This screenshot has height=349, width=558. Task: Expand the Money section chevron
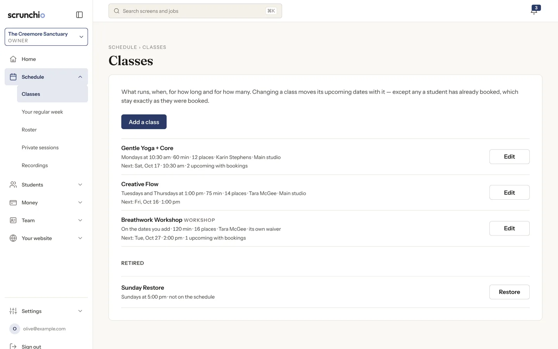[x=80, y=202]
